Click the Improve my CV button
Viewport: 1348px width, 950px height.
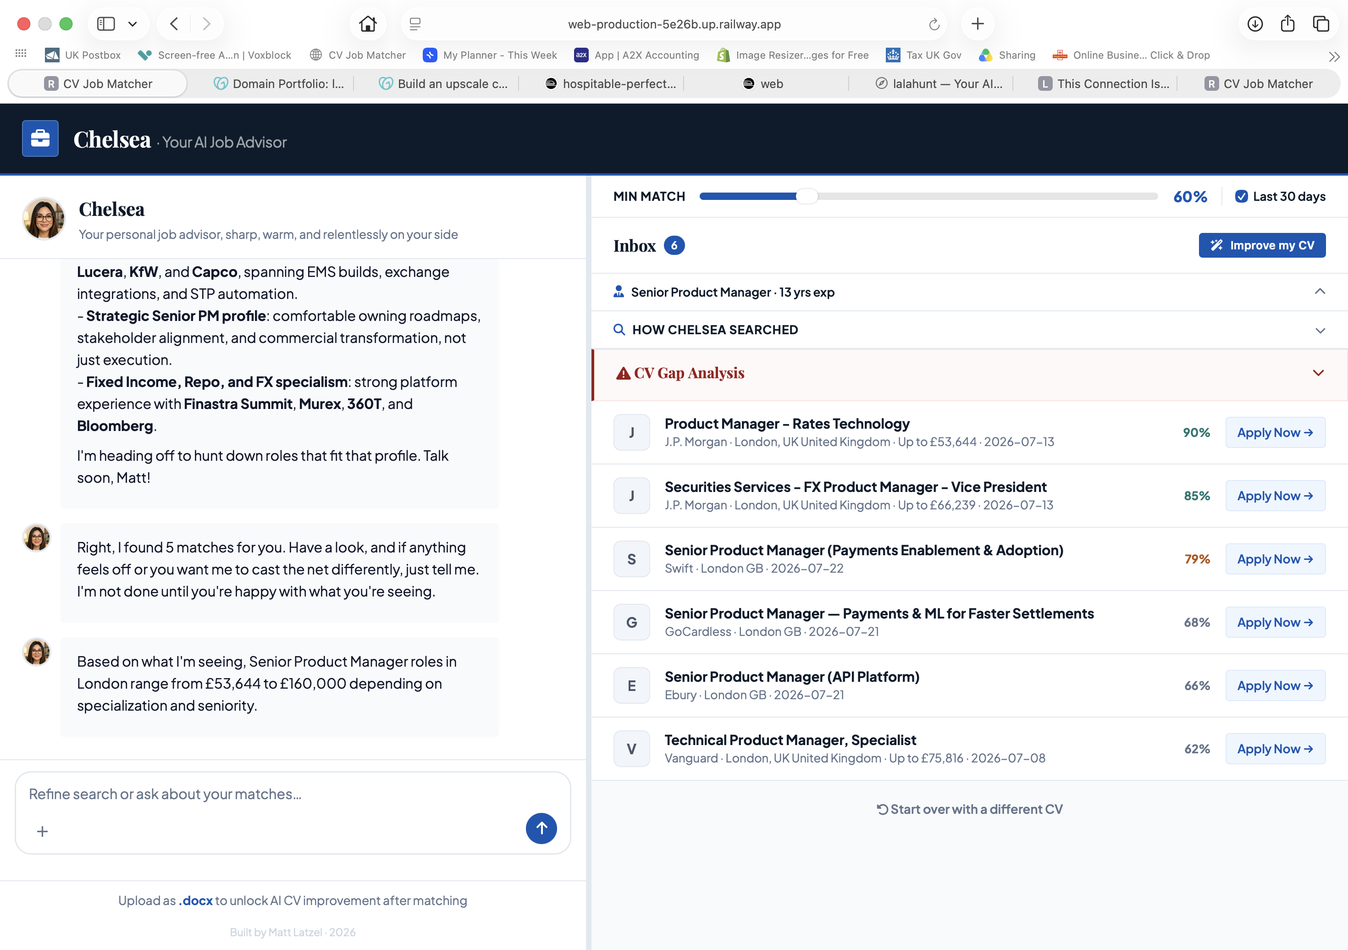(1262, 245)
